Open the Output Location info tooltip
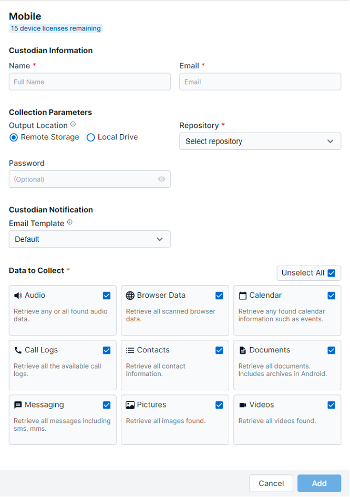 click(x=73, y=123)
